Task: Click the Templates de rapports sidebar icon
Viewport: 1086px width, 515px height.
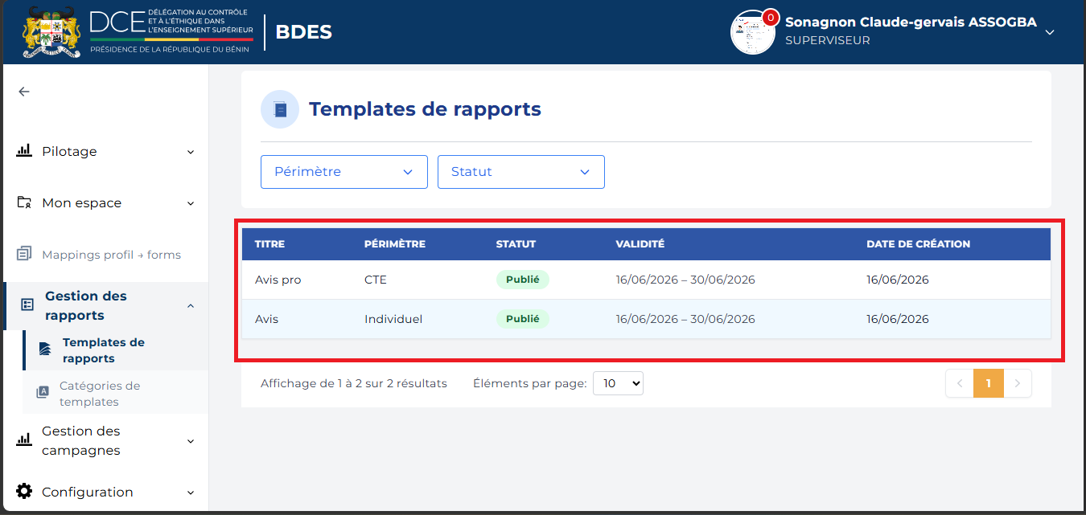Action: pyautogui.click(x=45, y=349)
